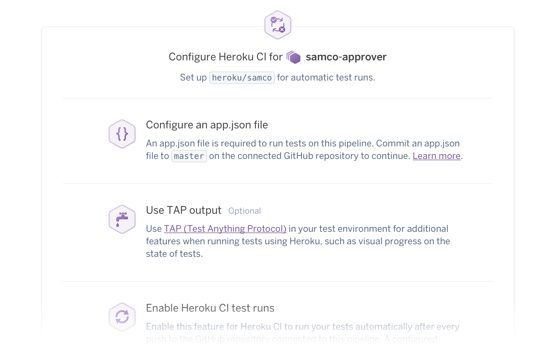Click the Configure Heroku CI for title text
555x347 pixels.
coord(225,57)
